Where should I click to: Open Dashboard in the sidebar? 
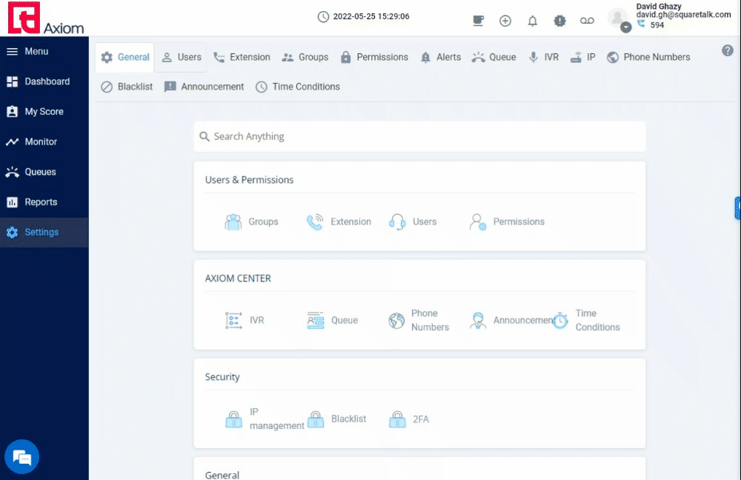coord(44,81)
